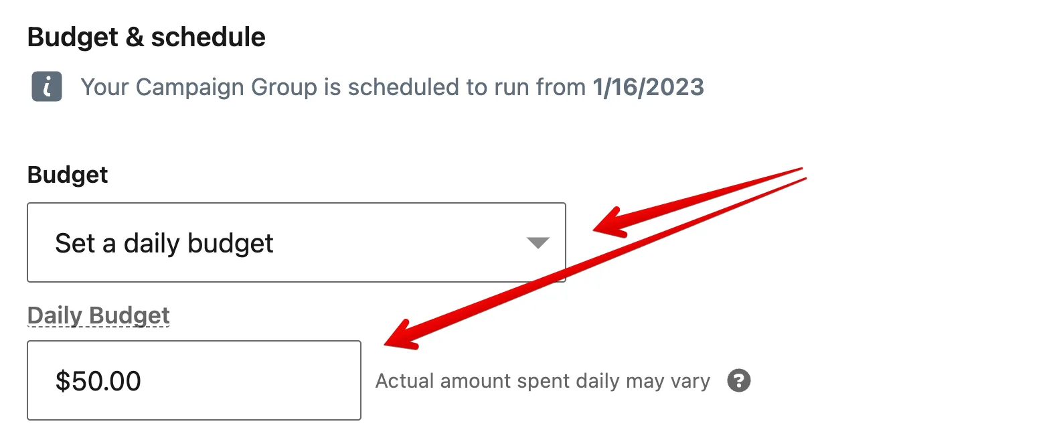Click the question mark help icon
Image resolution: width=1063 pixels, height=446 pixels.
(x=739, y=380)
